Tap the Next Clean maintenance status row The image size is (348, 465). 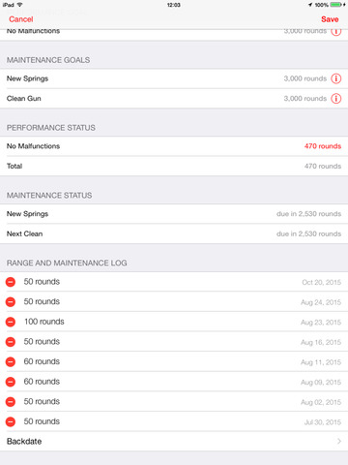[x=174, y=233]
